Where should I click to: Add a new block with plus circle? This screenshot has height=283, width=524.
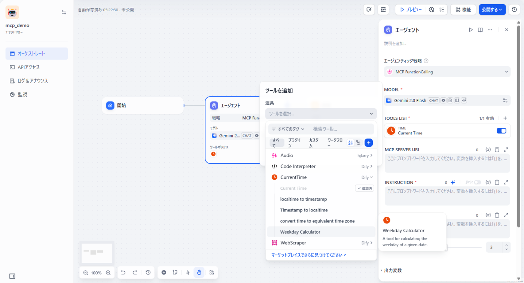coord(164,273)
